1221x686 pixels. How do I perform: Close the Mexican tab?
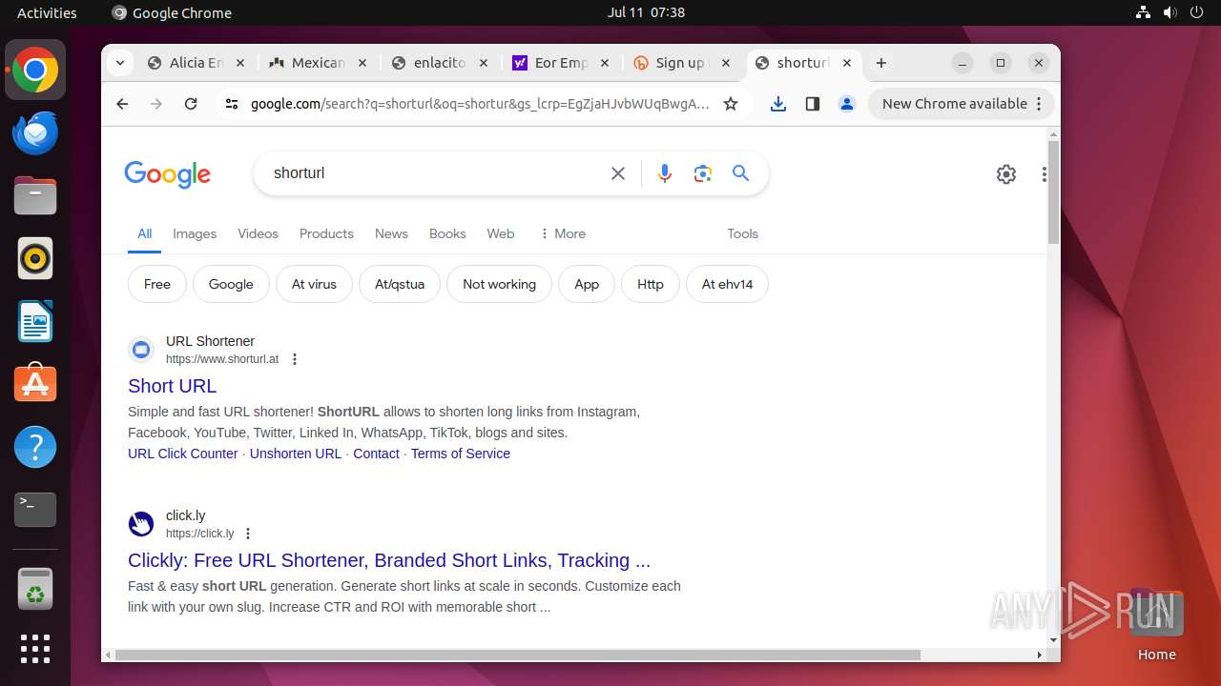pos(362,63)
